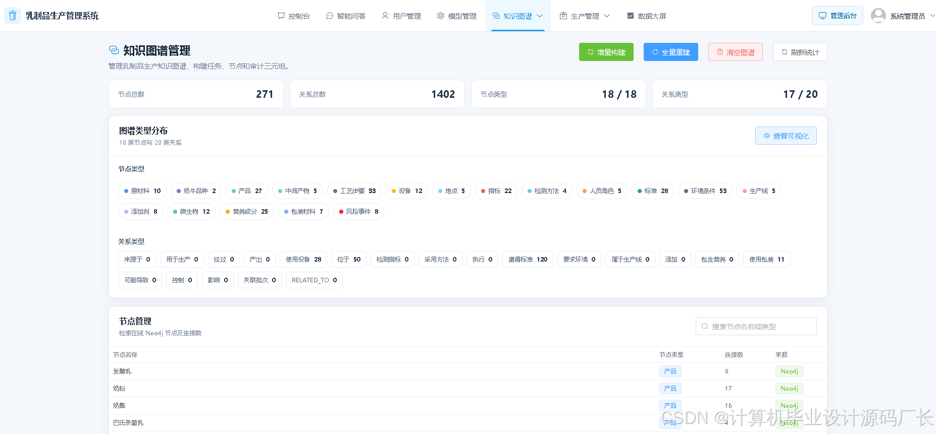Select the 产品 27 node tag
This screenshot has height=434, width=936.
click(x=247, y=191)
